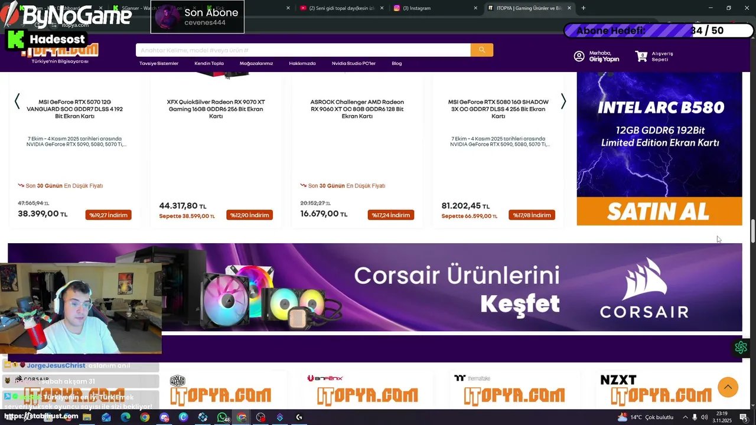
Task: Show next products with right carousel arrow
Action: point(563,102)
